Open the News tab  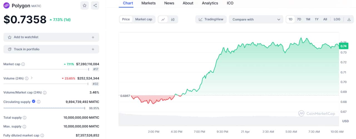pyautogui.click(x=169, y=3)
